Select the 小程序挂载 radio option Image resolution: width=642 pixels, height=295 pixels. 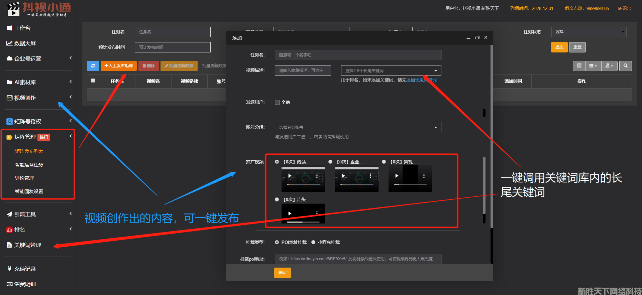(313, 242)
